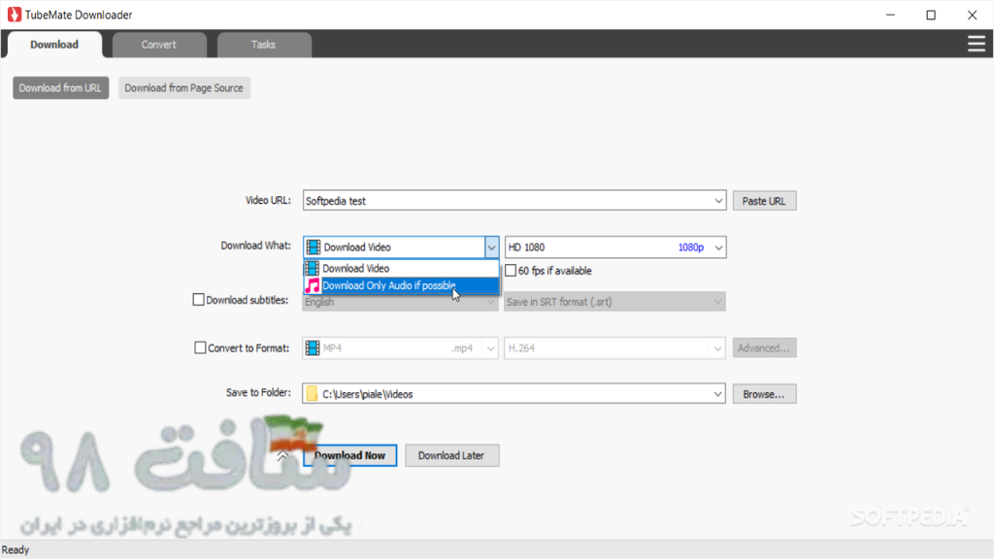994x559 pixels.
Task: Click the double chevron beside Download Now
Action: pos(282,456)
